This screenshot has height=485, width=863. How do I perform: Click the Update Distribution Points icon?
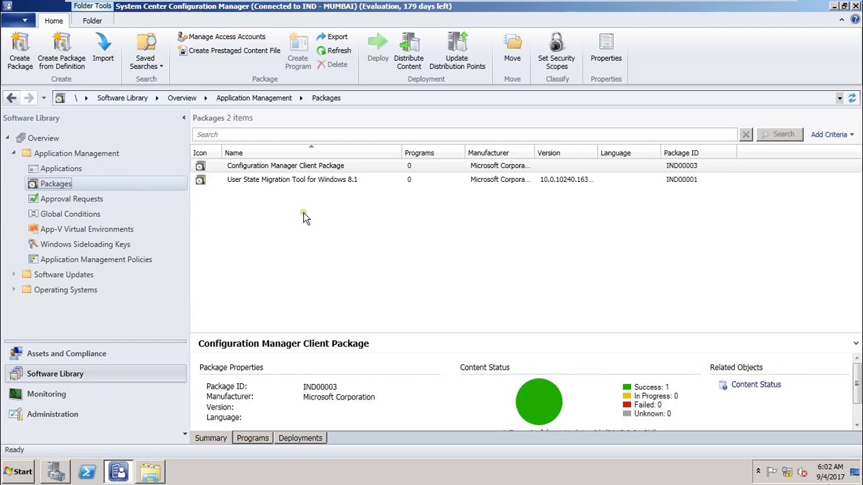(457, 42)
